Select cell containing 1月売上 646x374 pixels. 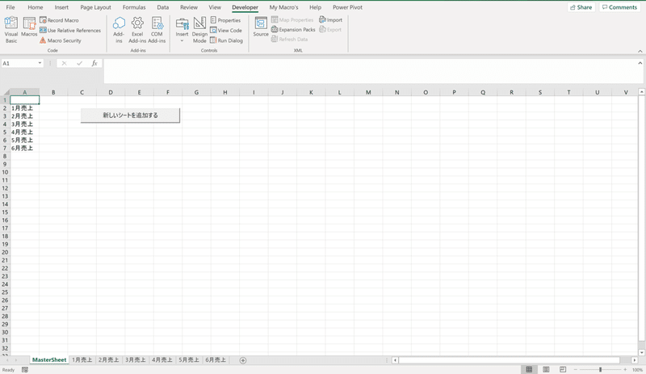coord(25,108)
